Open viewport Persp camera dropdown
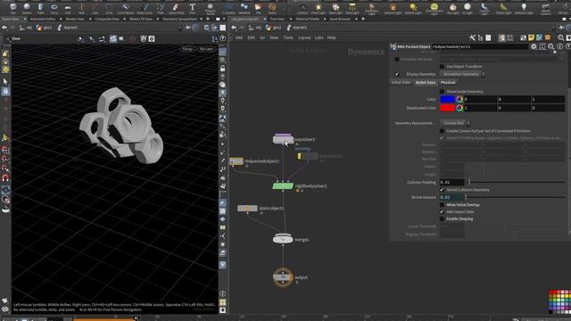This screenshot has width=571, height=321. pos(188,49)
